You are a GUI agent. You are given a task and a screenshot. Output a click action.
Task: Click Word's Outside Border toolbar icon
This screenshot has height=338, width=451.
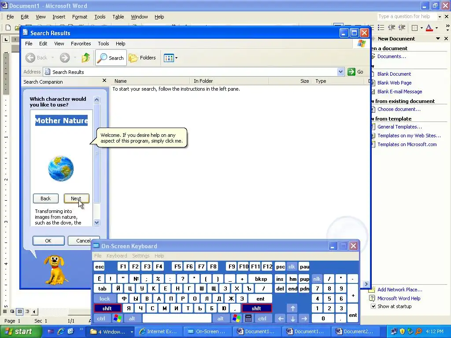414,28
